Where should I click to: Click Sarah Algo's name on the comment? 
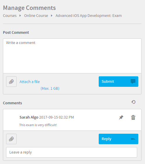(x=29, y=117)
